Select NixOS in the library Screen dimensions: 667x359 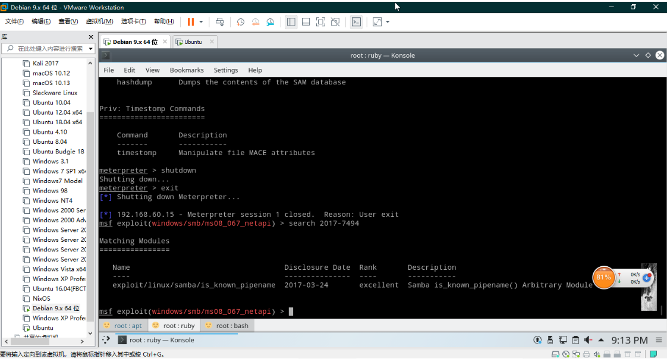41,298
